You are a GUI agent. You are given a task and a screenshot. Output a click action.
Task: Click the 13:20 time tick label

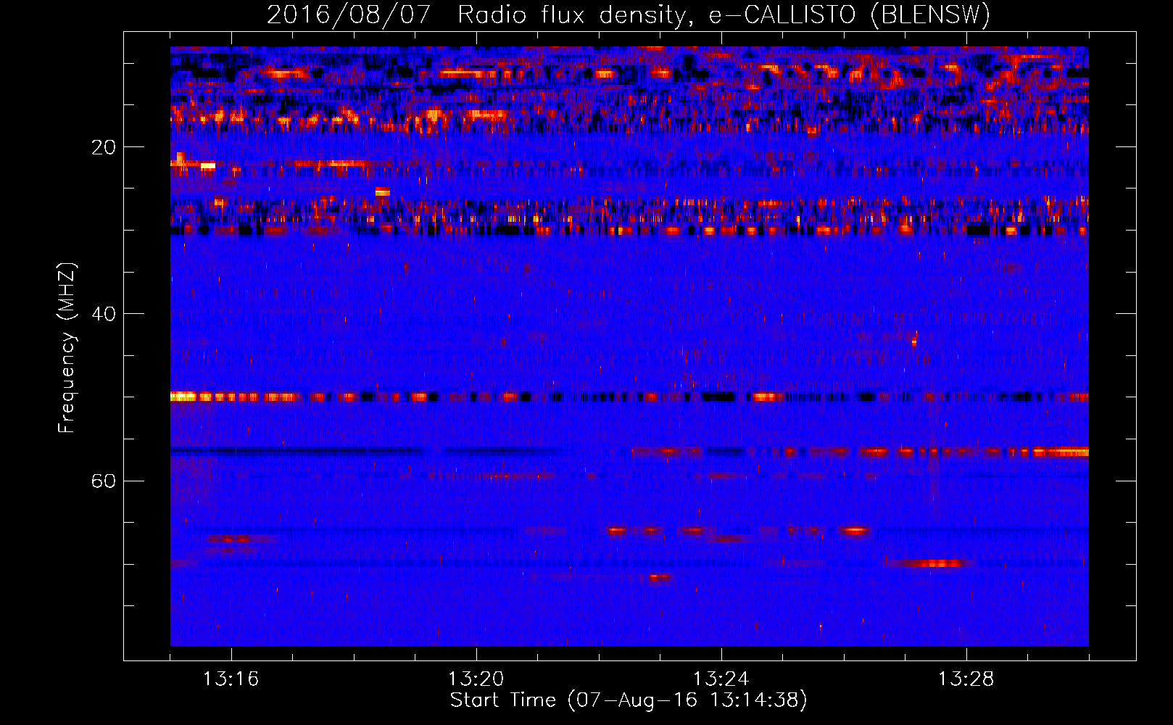pos(476,679)
